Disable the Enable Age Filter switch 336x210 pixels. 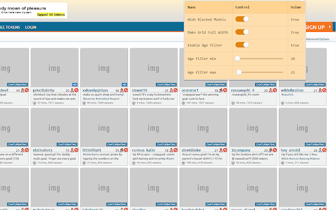[x=242, y=45]
